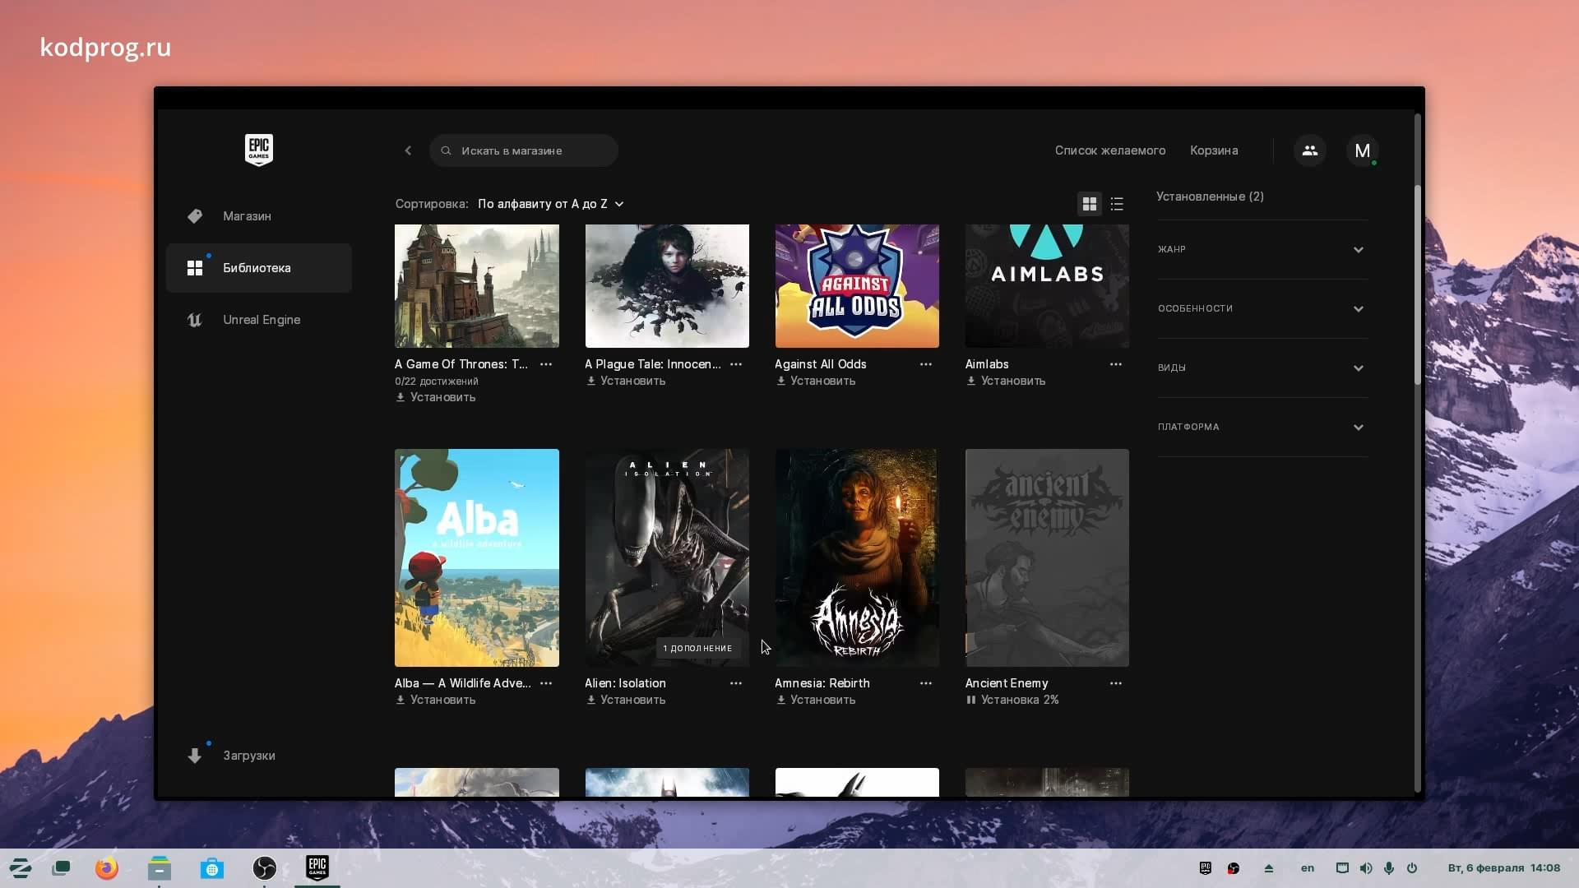Click '0/22 достижений' under A Game Of Thrones
This screenshot has height=888, width=1579.
[436, 382]
